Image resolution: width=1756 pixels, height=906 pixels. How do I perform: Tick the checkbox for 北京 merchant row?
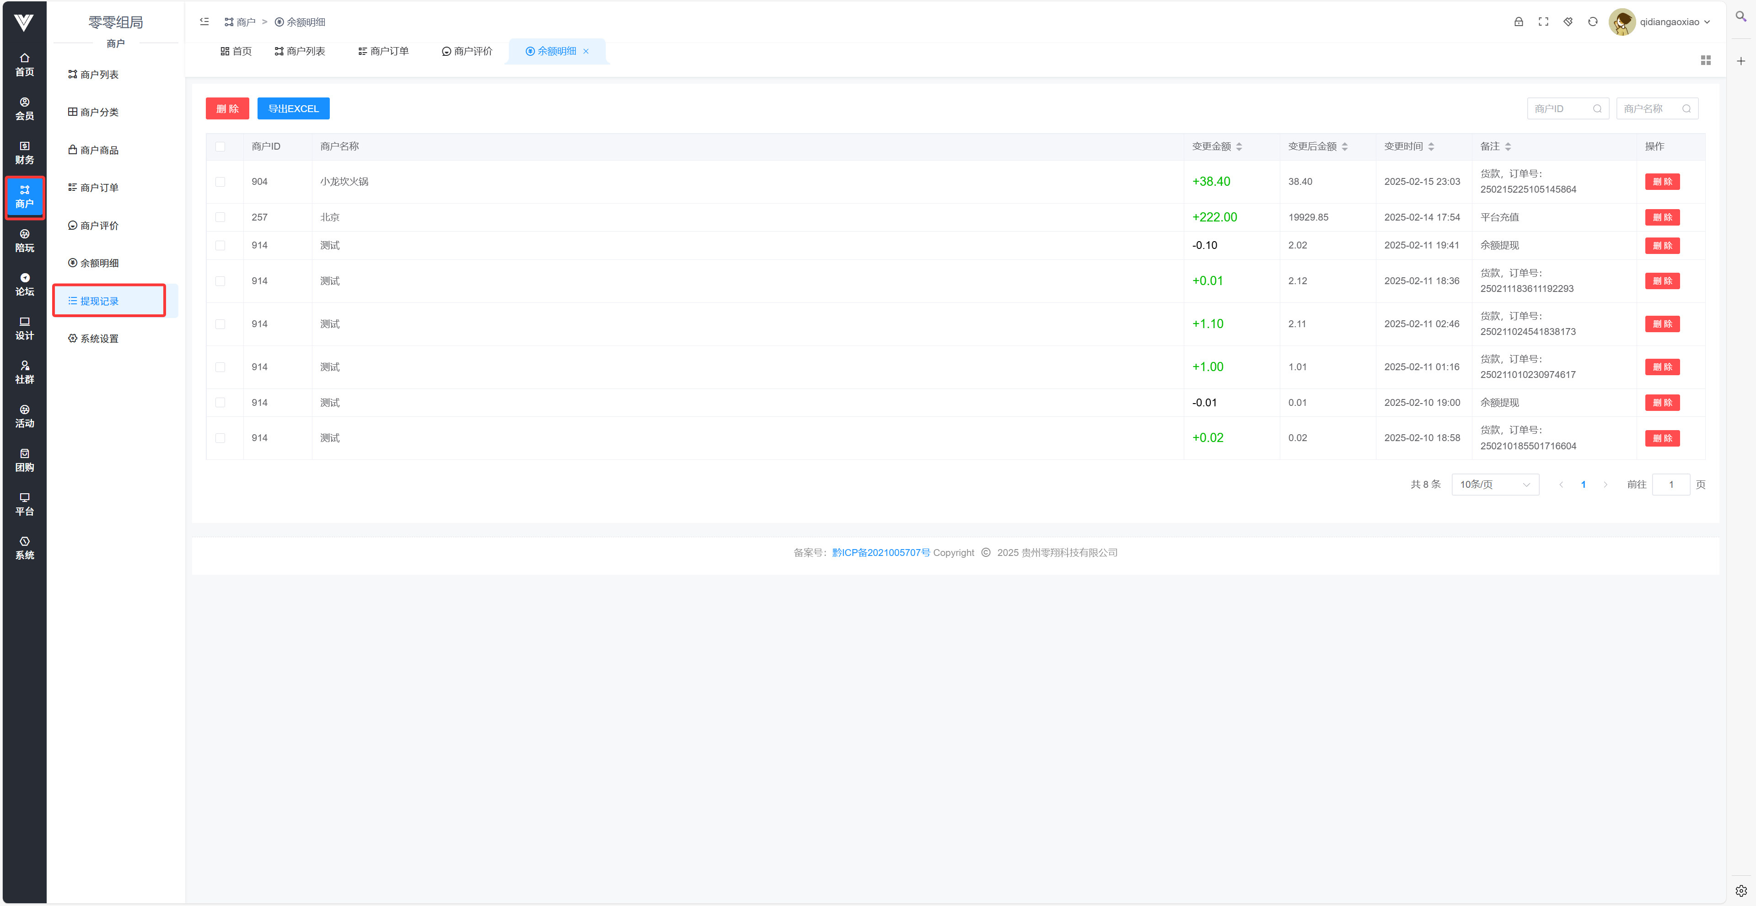(x=220, y=217)
